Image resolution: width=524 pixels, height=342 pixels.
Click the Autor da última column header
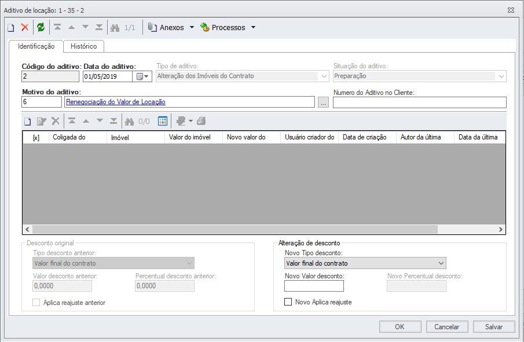tap(425, 138)
